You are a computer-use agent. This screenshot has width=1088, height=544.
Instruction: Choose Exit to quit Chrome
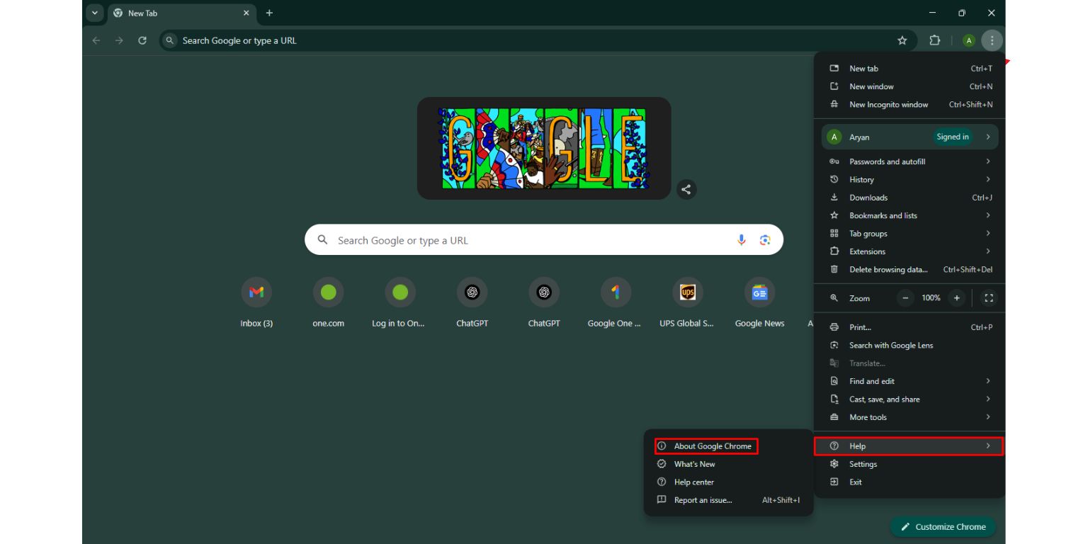click(x=909, y=482)
